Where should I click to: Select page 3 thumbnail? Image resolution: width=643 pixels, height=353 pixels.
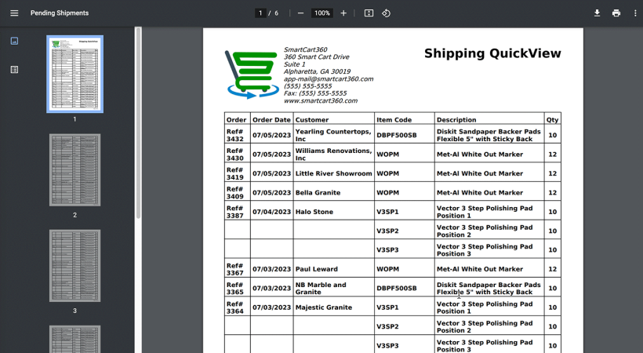tap(74, 266)
